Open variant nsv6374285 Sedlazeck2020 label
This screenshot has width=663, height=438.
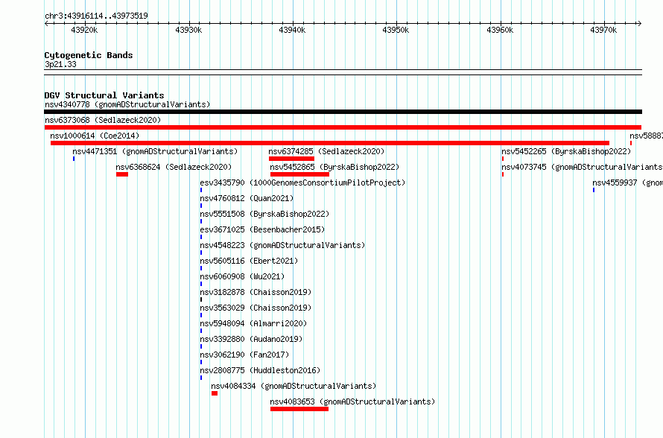[326, 151]
